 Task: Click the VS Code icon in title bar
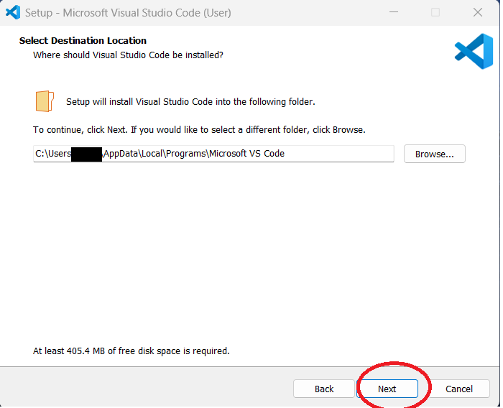coord(12,13)
